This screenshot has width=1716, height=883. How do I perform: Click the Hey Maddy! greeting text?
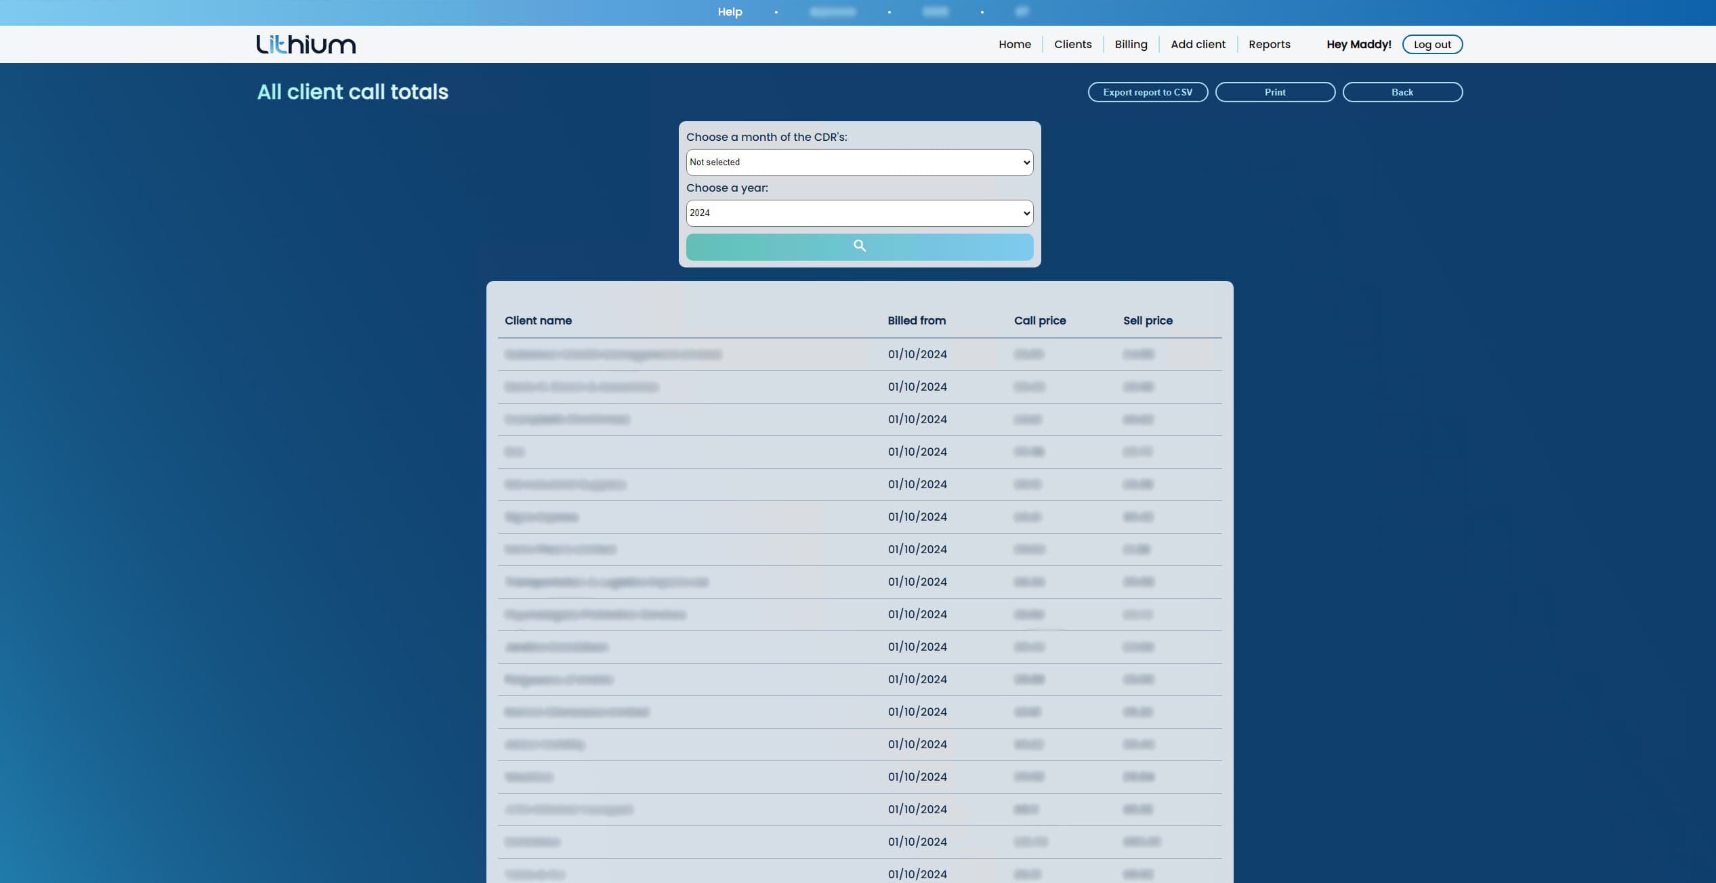1358,45
